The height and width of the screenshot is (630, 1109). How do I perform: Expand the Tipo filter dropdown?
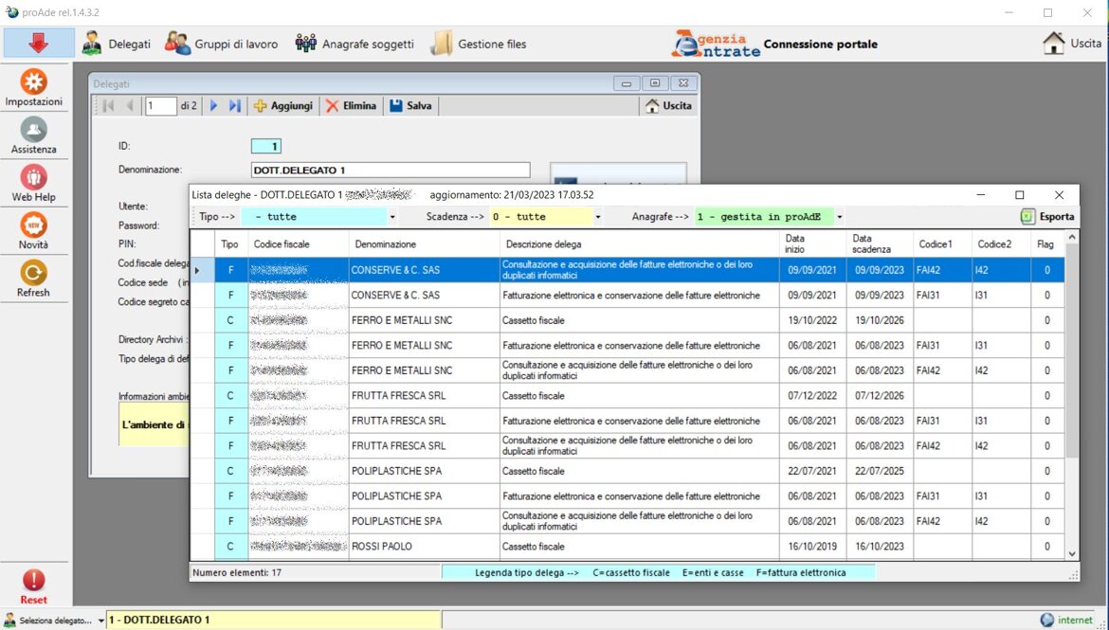pyautogui.click(x=392, y=217)
